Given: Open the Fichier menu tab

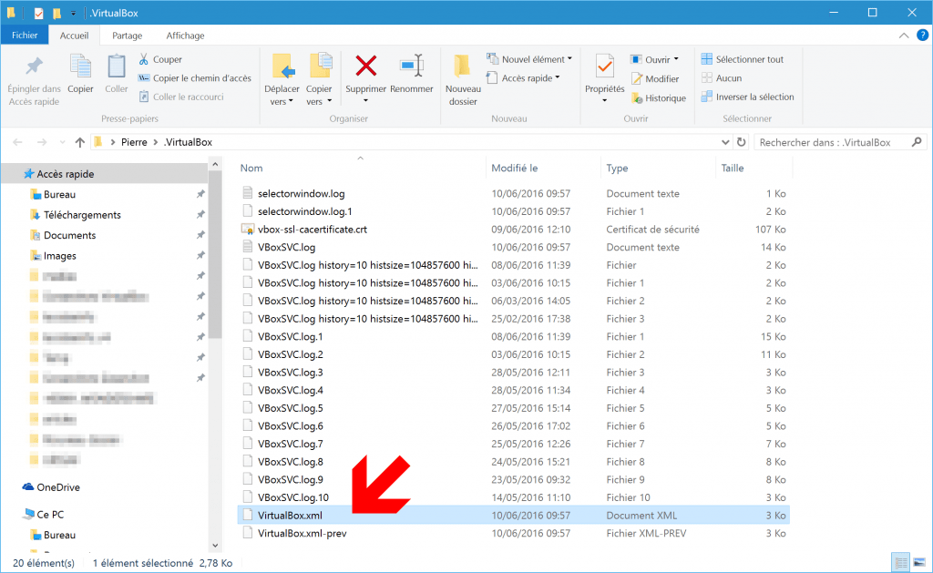Looking at the screenshot, I should 25,36.
